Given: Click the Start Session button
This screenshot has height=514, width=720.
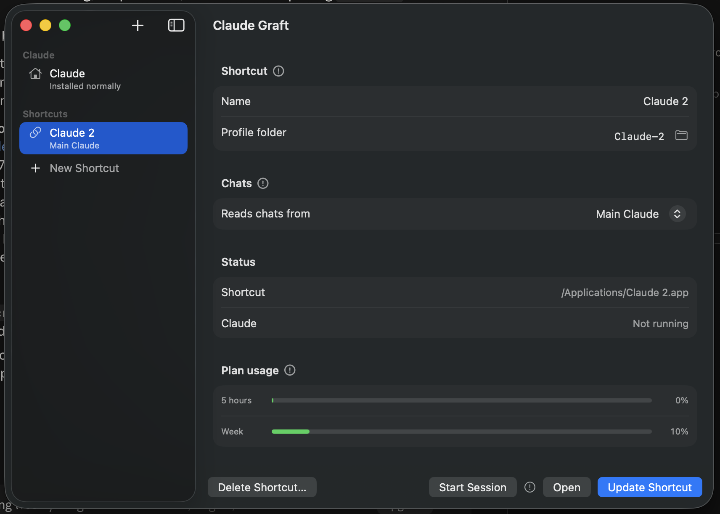Looking at the screenshot, I should (473, 487).
